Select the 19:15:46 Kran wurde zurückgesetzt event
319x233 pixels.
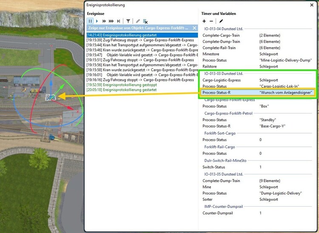coord(142,50)
